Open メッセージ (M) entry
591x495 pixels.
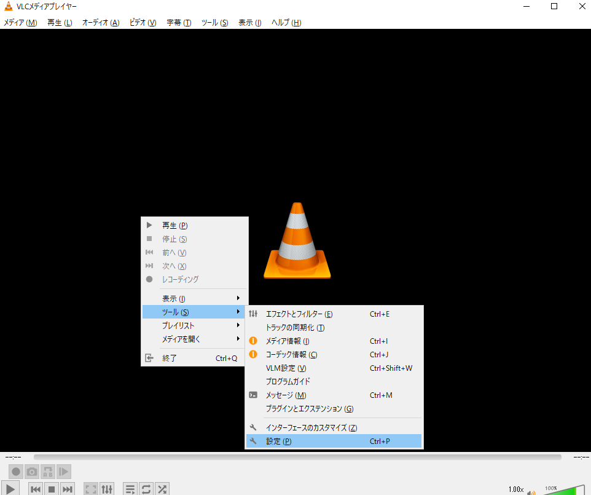334,395
